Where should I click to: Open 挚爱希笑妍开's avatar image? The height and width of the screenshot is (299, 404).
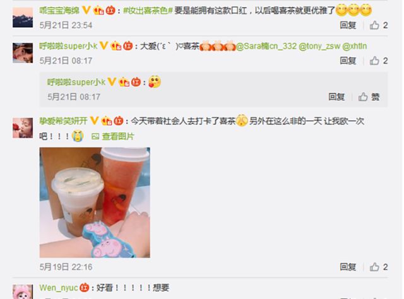23,128
